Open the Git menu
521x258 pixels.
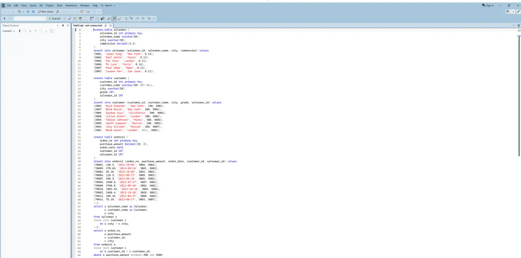coord(41,6)
